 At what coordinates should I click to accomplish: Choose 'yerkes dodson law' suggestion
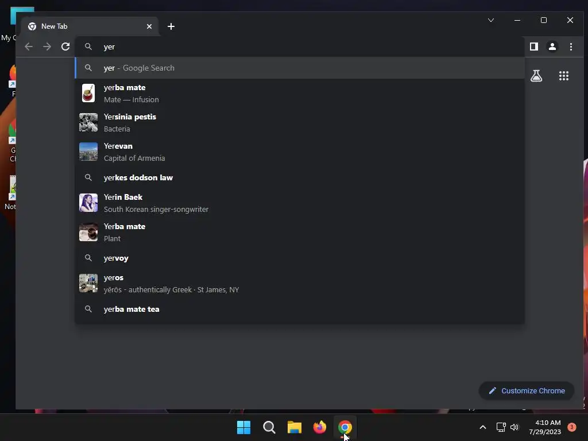[300, 177]
